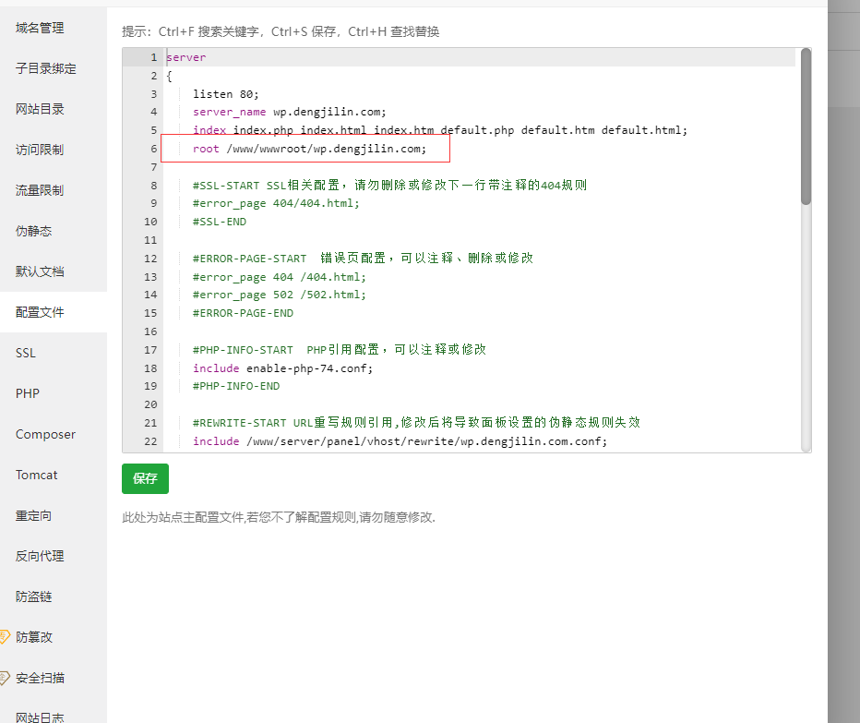Image resolution: width=860 pixels, height=723 pixels.
Task: Open the 子目录绑定 menu item
Action: (45, 68)
